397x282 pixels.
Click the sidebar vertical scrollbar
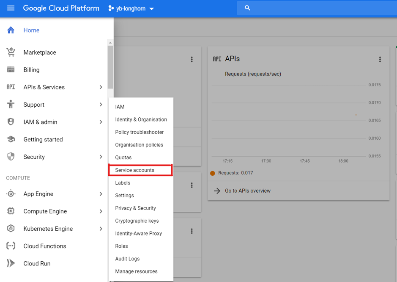(x=110, y=68)
